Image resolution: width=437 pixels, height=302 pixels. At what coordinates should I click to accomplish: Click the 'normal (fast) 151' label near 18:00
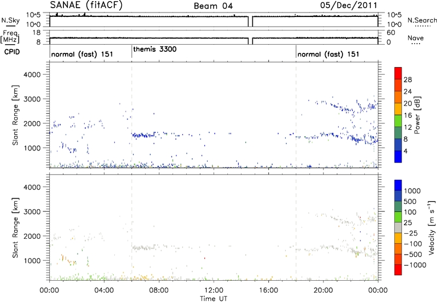(328, 54)
